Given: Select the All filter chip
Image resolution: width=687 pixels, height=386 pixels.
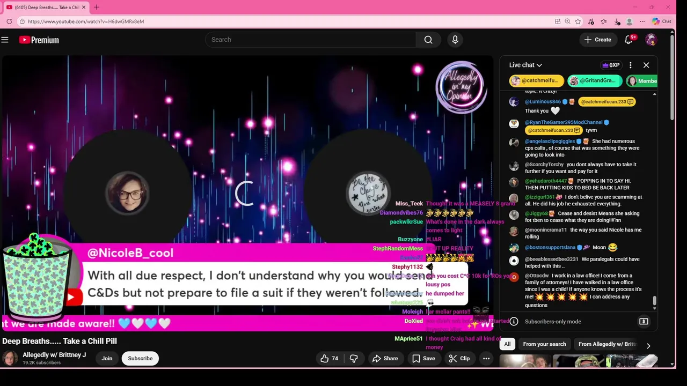Looking at the screenshot, I should (x=507, y=344).
